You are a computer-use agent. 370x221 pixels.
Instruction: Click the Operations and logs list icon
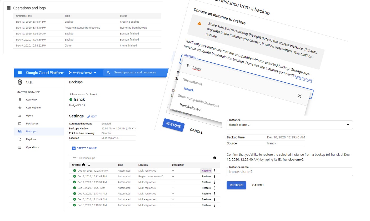tap(9, 8)
